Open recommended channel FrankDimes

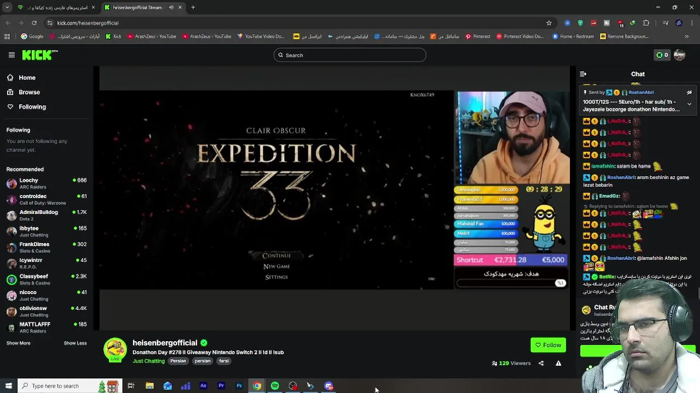click(46, 247)
